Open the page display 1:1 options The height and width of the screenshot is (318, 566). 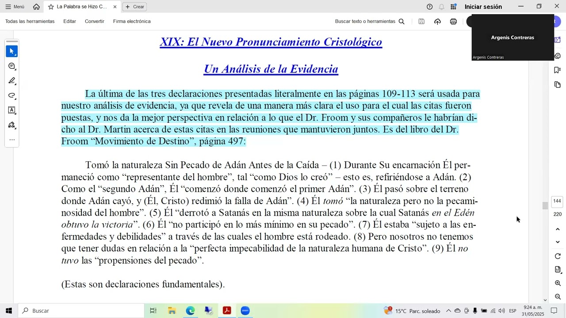click(x=558, y=269)
